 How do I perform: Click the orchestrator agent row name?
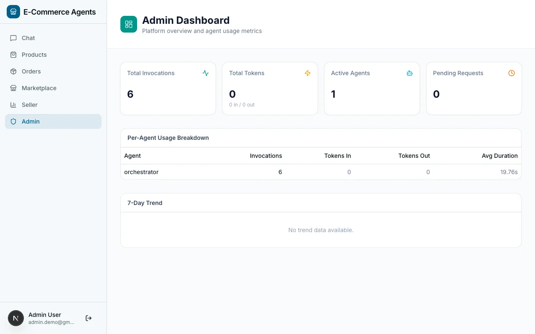[141, 172]
